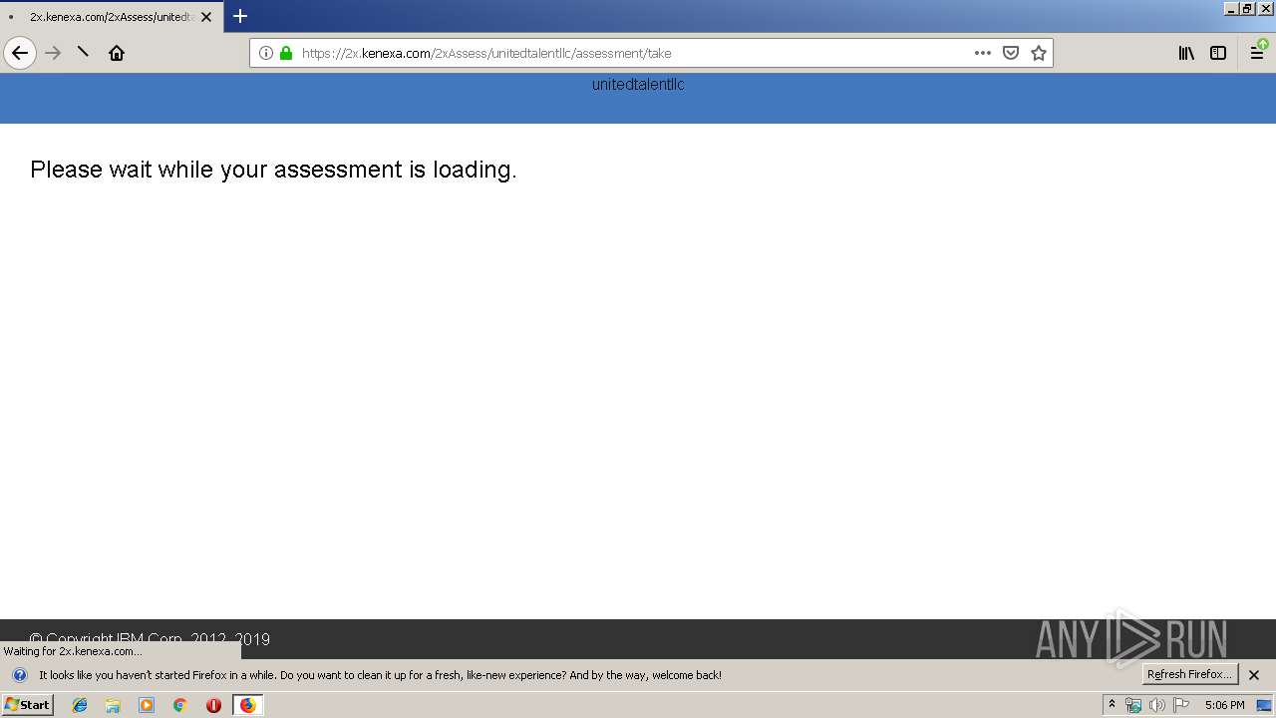Open File Explorer from taskbar
Image resolution: width=1276 pixels, height=718 pixels.
click(x=113, y=705)
